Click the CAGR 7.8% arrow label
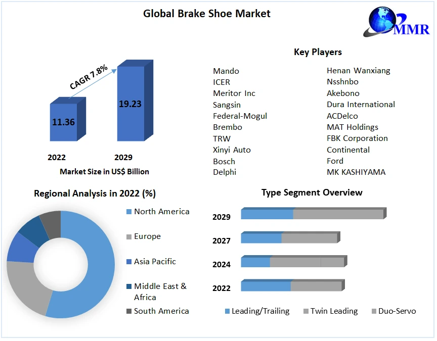437x341 pixels. [88, 76]
